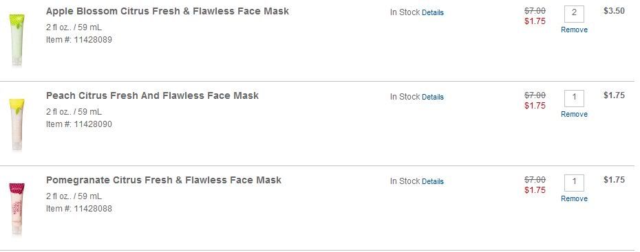Open the Apple Blossom face mask product thumbnail

click(x=17, y=40)
